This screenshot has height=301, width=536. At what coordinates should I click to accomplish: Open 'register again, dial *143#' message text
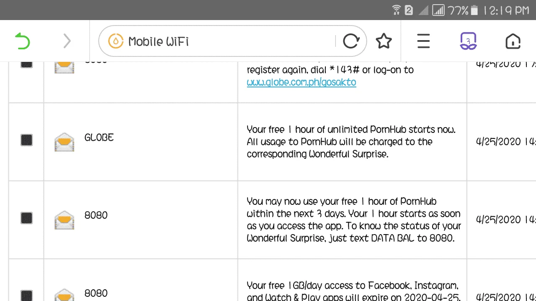pyautogui.click(x=330, y=70)
